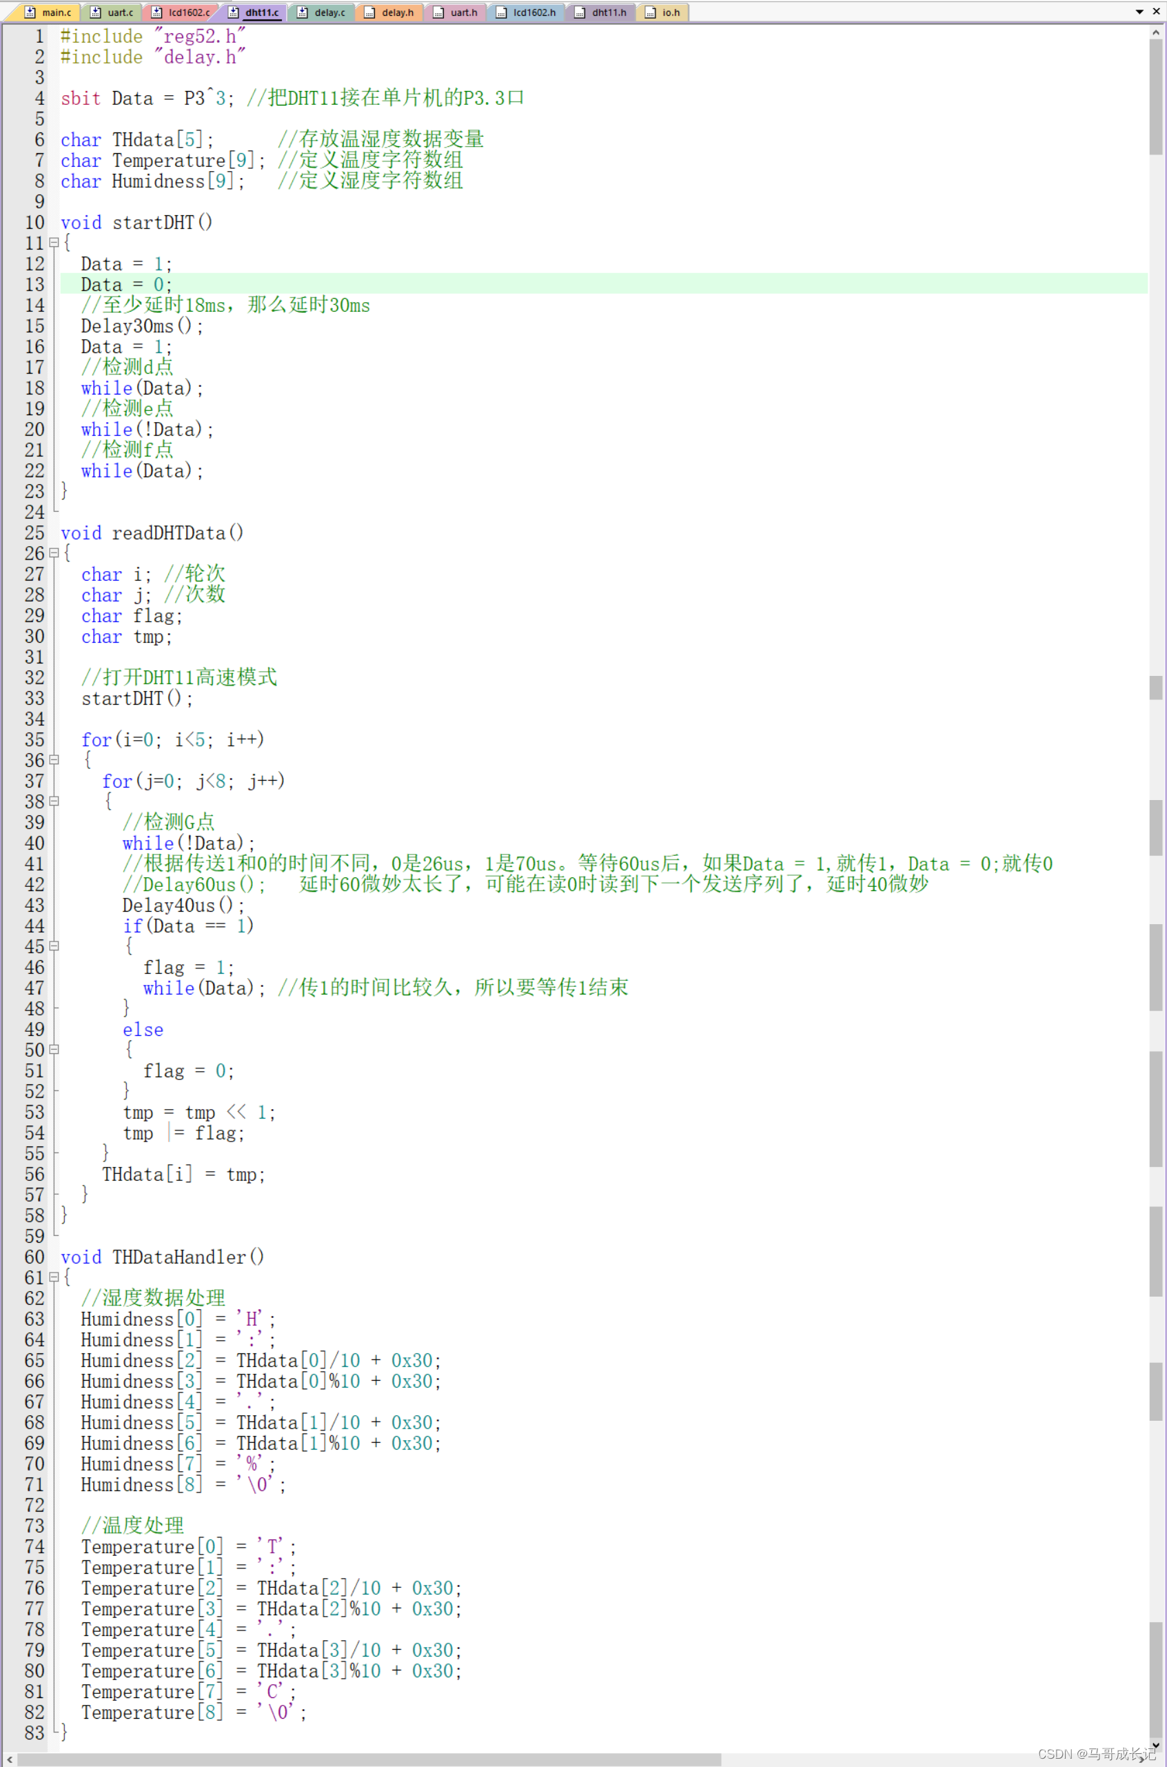Click the file icon on lcd1602.c tab

pos(157,12)
